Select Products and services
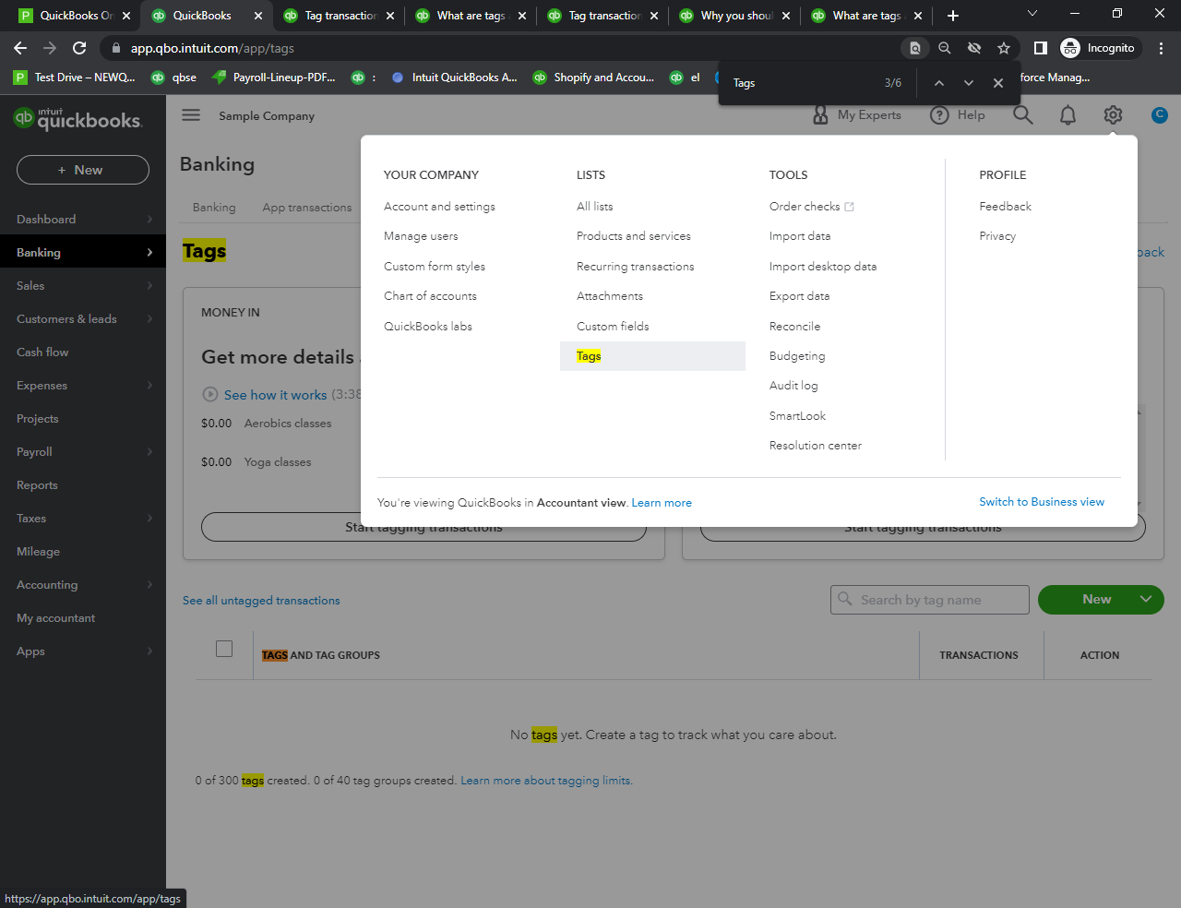 coord(634,236)
